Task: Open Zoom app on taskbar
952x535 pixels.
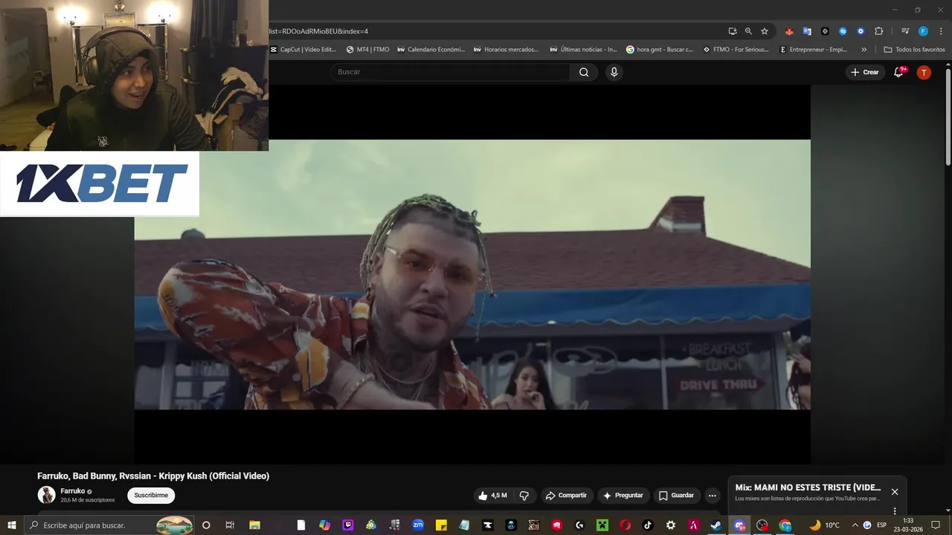Action: (x=418, y=525)
